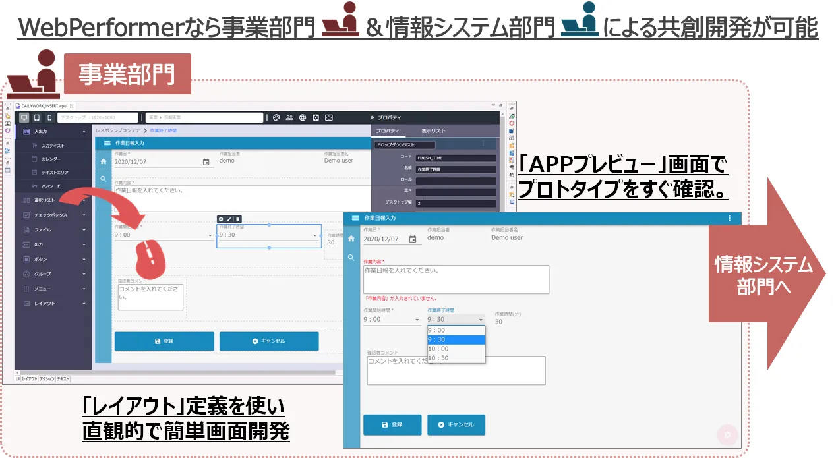Select the アクション tab at editor bottom
The height and width of the screenshot is (458, 836).
click(x=47, y=379)
